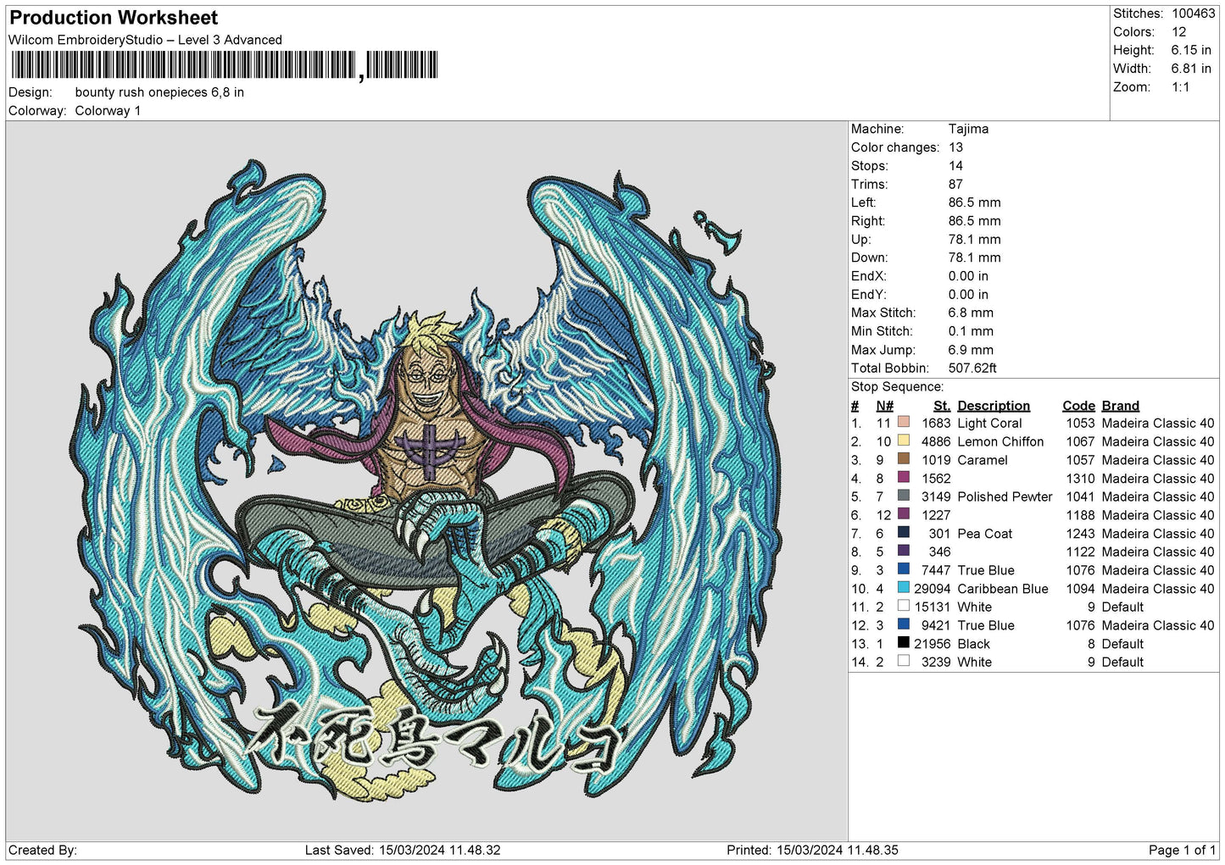Click the 'Page 1 of 1' footer text
This screenshot has width=1225, height=865.
tap(1182, 850)
